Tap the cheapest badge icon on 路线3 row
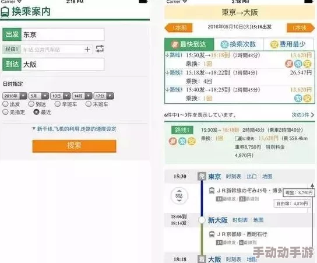The width and height of the screenshot is (317, 263). 307,99
